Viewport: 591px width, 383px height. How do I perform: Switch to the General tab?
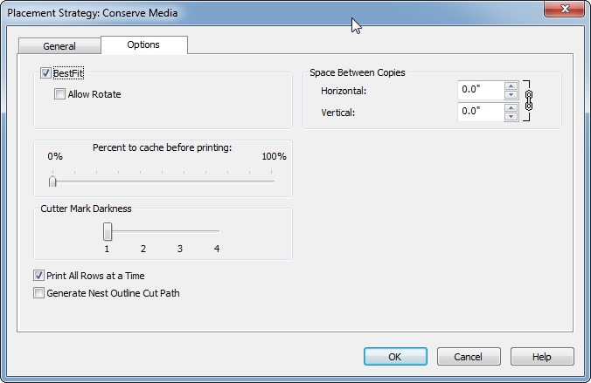point(59,46)
